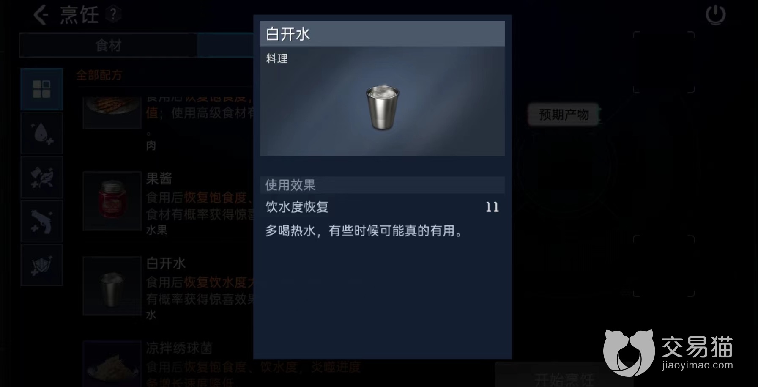
Task: Select the water drop category icon
Action: (41, 133)
